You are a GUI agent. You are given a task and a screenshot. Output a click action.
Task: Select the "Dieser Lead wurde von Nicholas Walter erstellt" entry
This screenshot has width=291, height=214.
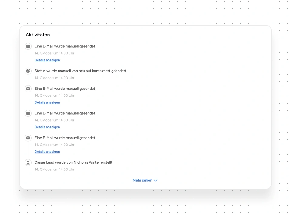point(73,162)
